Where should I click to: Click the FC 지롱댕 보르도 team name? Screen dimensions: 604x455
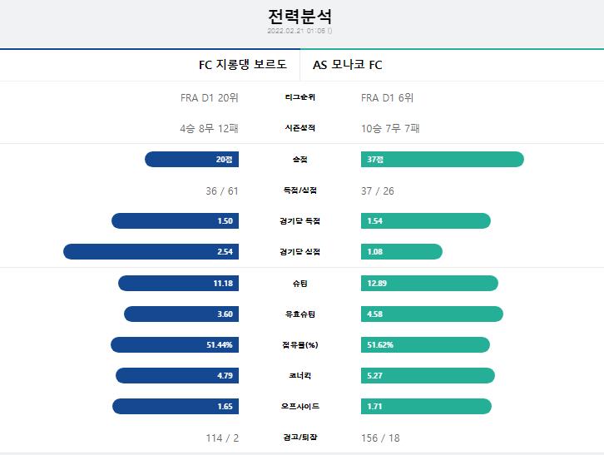(x=243, y=64)
